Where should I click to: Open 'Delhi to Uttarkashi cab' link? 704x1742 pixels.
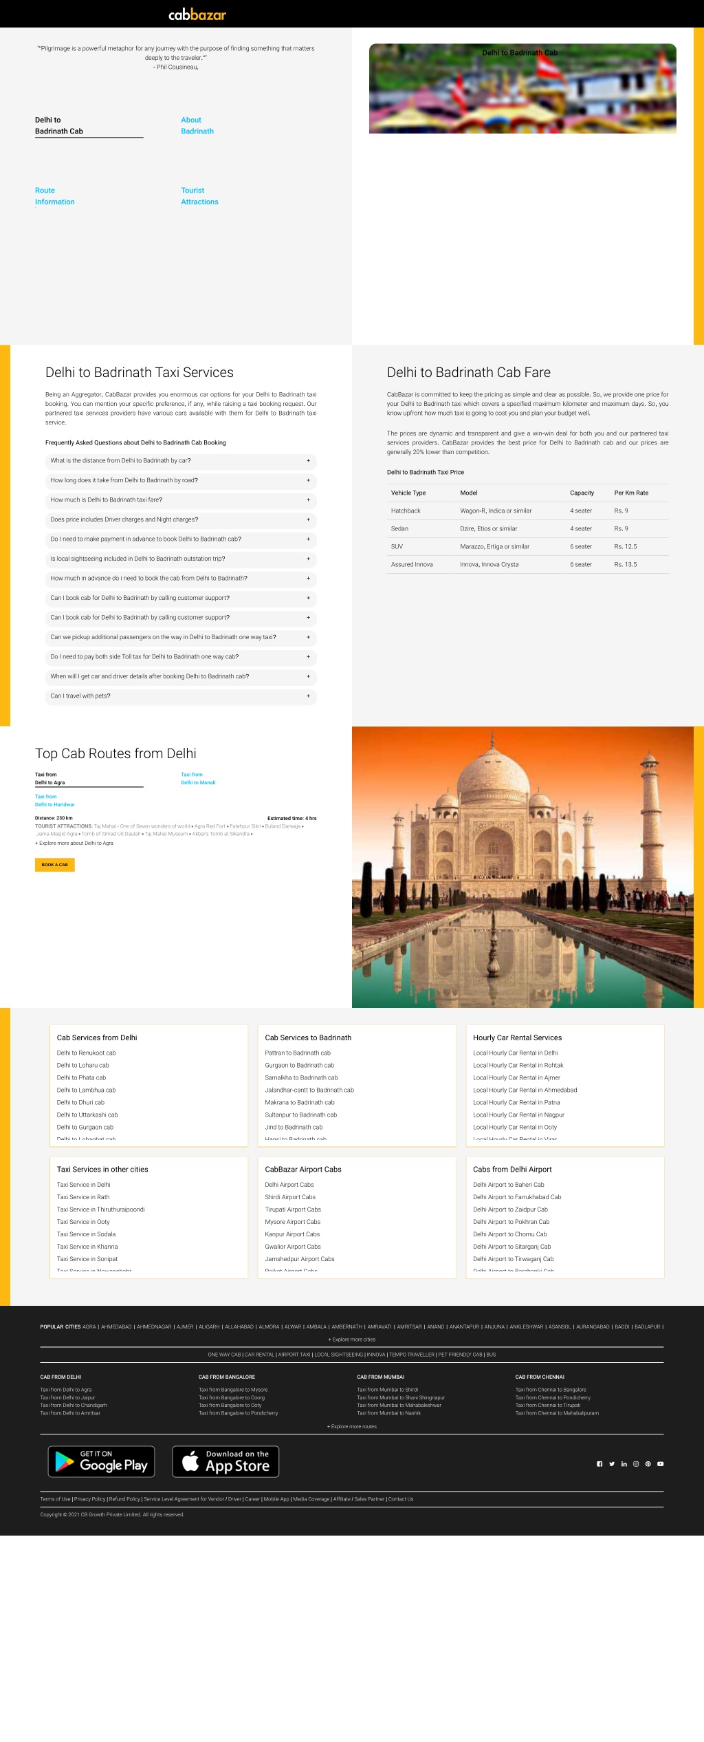click(87, 1115)
